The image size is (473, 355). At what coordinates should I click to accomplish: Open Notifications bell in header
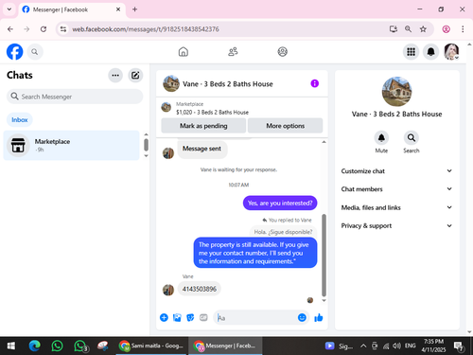pos(431,52)
